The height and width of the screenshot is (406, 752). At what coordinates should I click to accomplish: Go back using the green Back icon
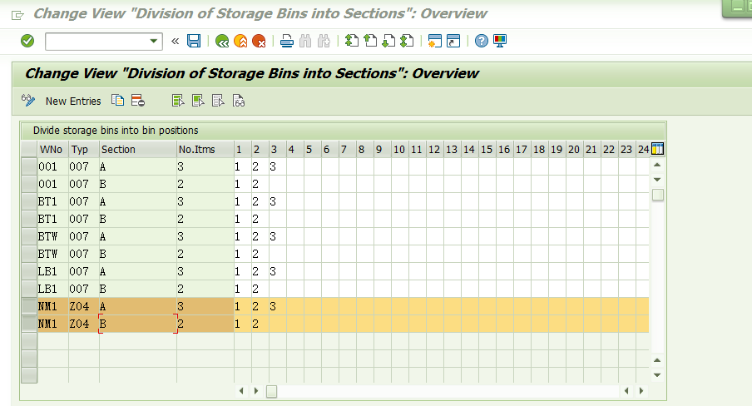point(221,42)
